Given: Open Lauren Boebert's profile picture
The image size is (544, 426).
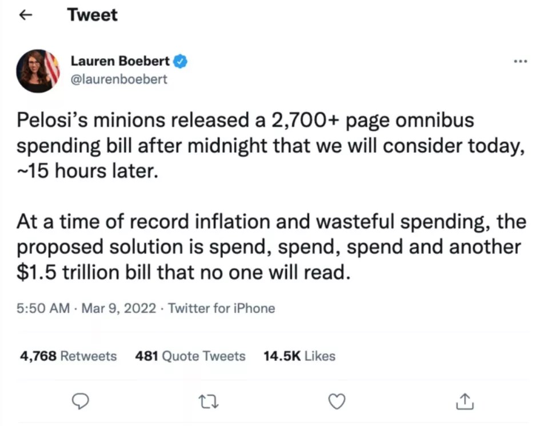Looking at the screenshot, I should pyautogui.click(x=38, y=71).
